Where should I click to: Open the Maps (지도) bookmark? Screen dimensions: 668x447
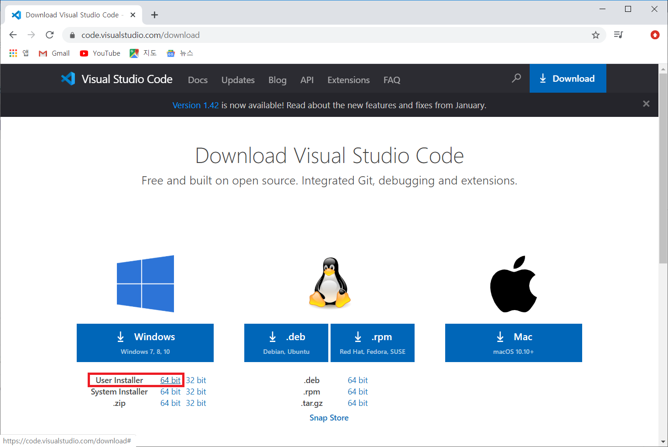[143, 53]
